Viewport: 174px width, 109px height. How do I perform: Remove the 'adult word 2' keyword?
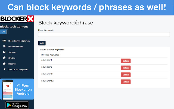[x=125, y=82]
